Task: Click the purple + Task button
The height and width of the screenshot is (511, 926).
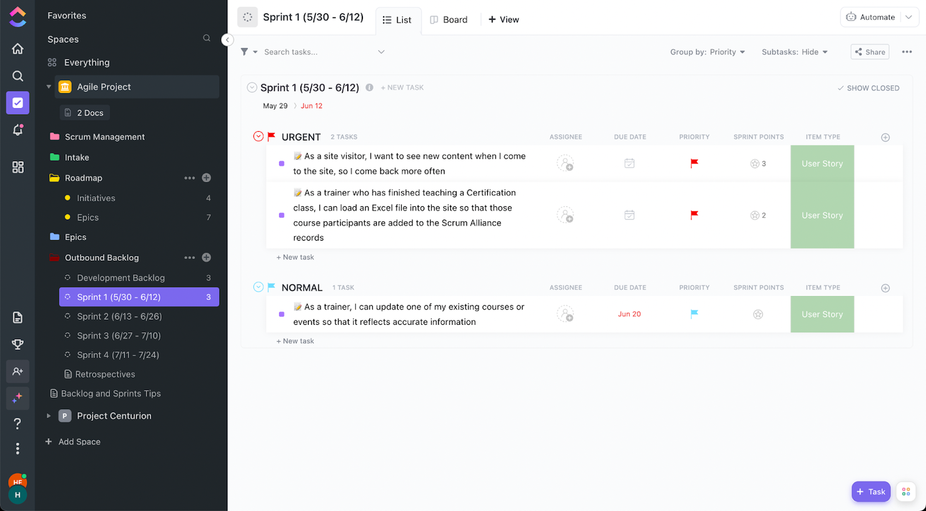Action: (x=871, y=492)
